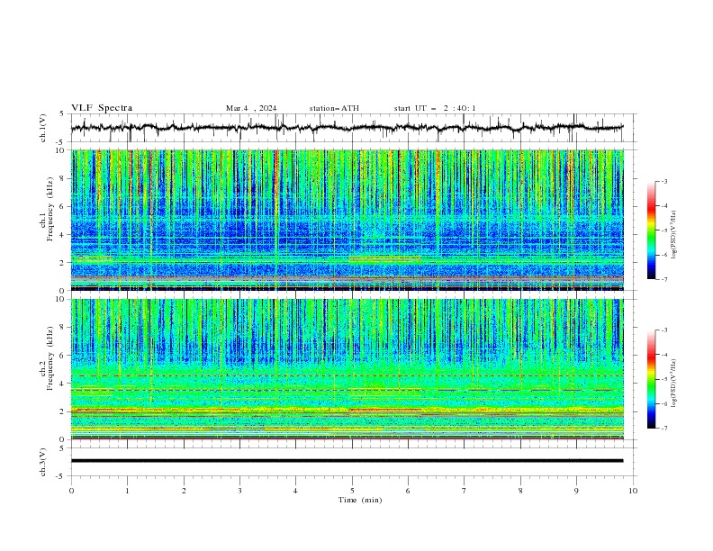Click the ch.2 color bar "log(PSD)(V²/Hz)" label
The height and width of the screenshot is (551, 713).
674,383
